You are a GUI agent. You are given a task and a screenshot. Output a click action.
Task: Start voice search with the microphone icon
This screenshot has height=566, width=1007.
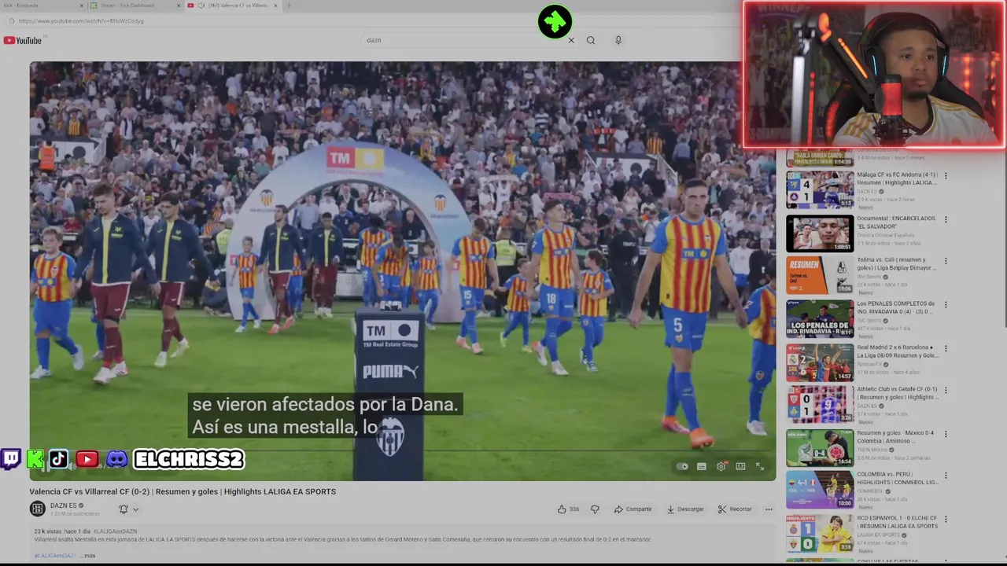pos(618,40)
